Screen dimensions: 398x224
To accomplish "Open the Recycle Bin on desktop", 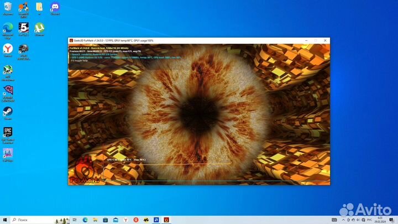I will [x=8, y=7].
